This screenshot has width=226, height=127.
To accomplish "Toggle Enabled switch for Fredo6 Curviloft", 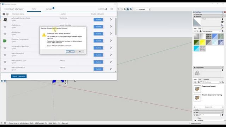I will point(99,55).
